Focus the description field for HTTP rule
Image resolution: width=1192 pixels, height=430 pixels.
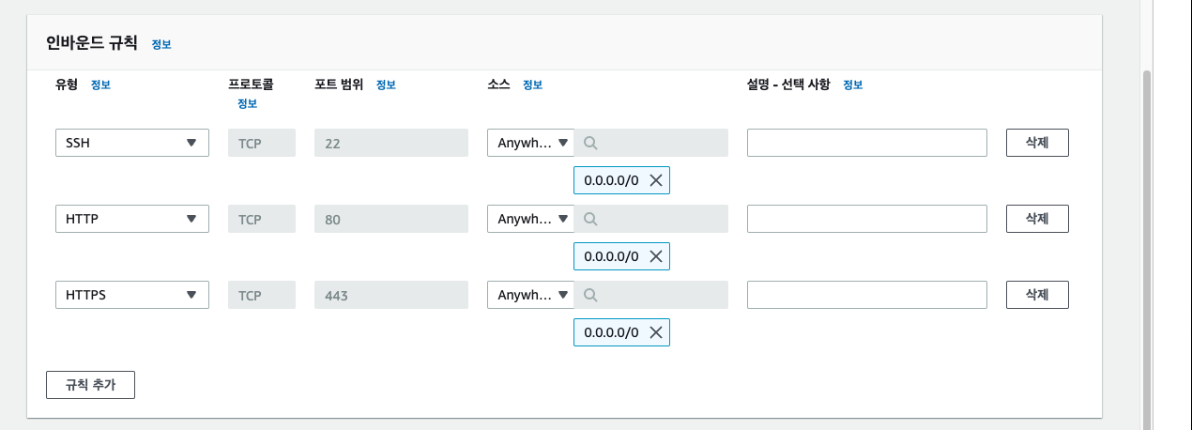[867, 219]
